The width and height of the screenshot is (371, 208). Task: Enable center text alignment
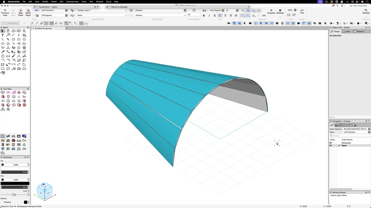click(225, 15)
